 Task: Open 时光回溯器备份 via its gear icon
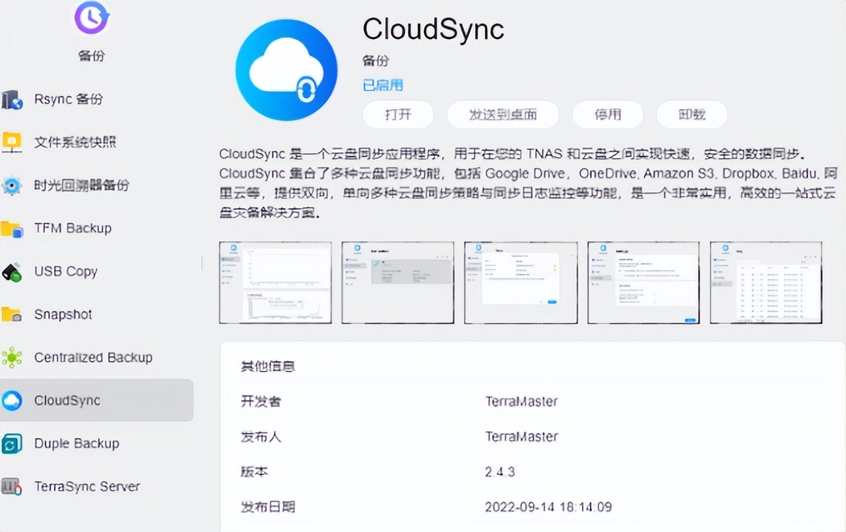(x=13, y=185)
